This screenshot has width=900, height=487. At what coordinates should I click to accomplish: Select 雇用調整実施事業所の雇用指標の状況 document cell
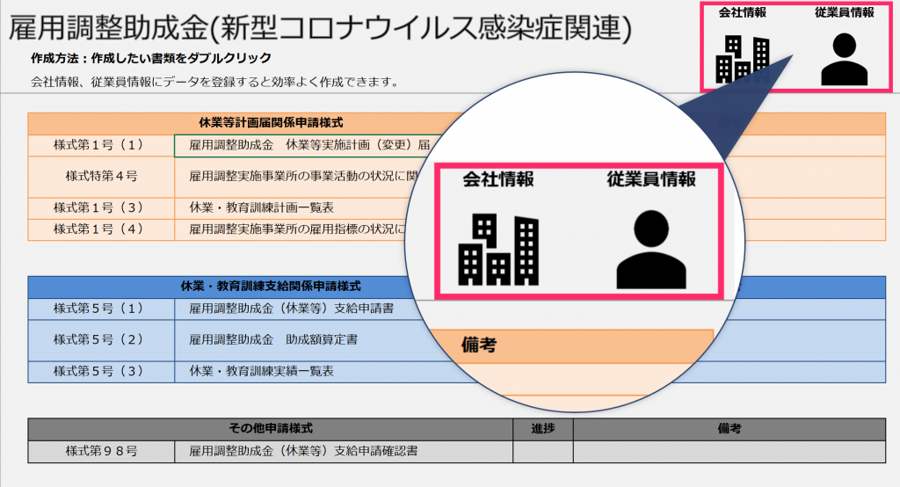coord(291,229)
